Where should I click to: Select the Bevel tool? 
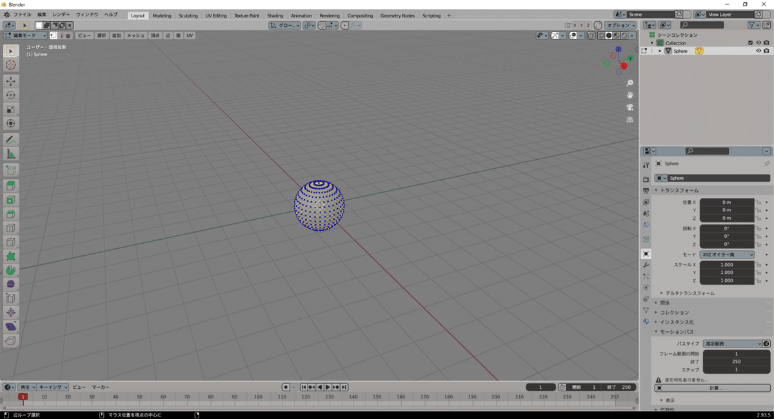click(x=11, y=214)
